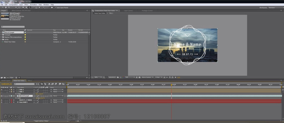Click timeline timecode 0:00:04:21
The width and height of the screenshot is (284, 123).
tap(7, 84)
